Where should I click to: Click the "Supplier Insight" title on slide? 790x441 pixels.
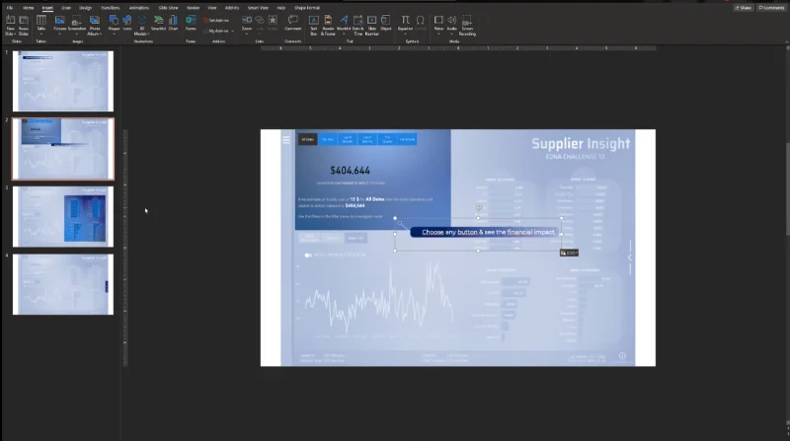click(x=581, y=143)
